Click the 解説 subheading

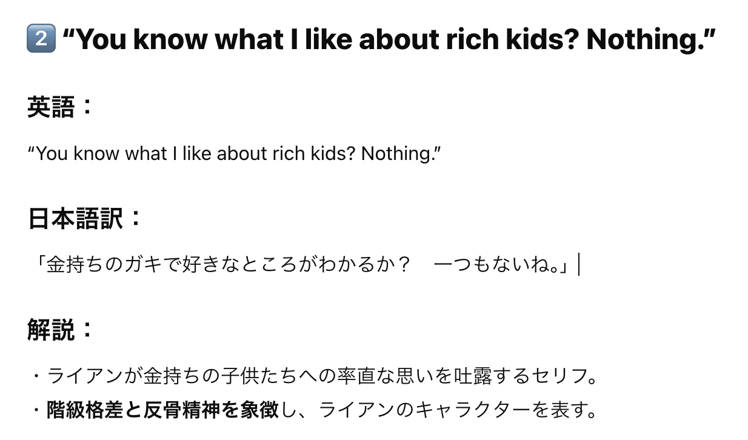(60, 331)
